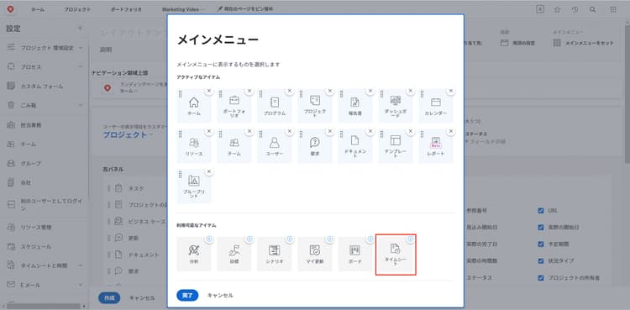Image resolution: width=630 pixels, height=310 pixels.
Task: Open the blue プロジェクト dropdown
Action: click(x=129, y=134)
